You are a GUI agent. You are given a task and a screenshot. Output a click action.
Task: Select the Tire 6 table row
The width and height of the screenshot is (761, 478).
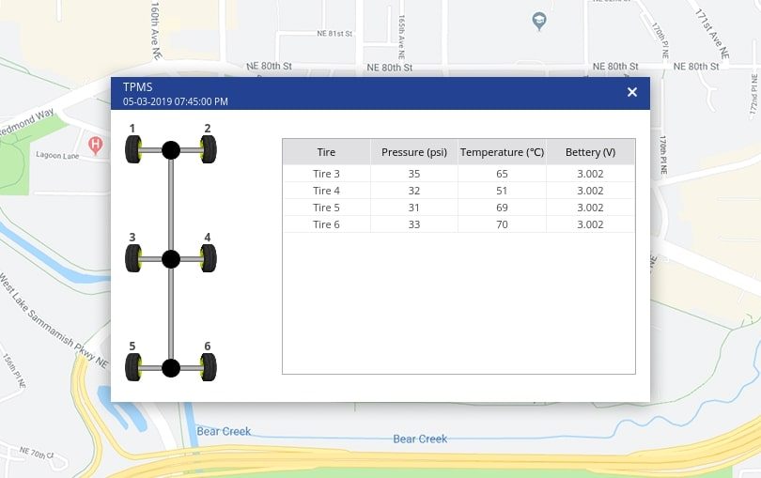coord(458,224)
